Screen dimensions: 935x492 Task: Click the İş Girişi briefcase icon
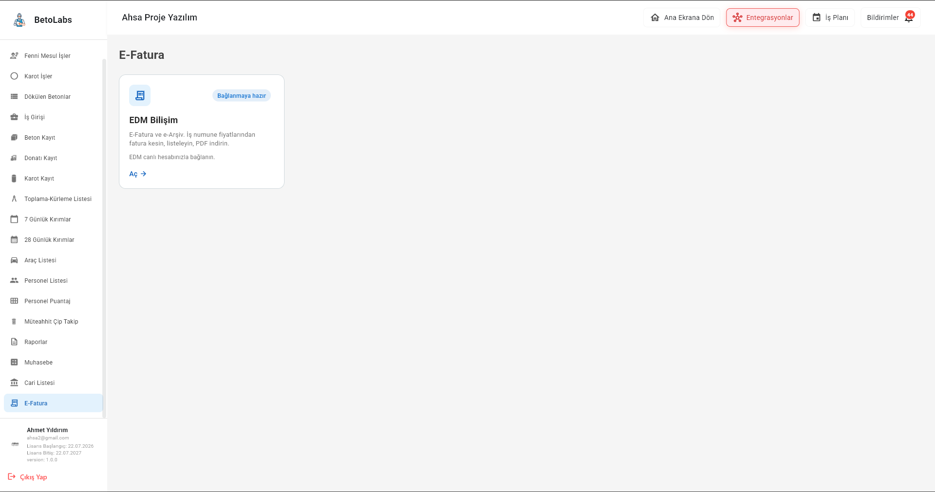14,117
